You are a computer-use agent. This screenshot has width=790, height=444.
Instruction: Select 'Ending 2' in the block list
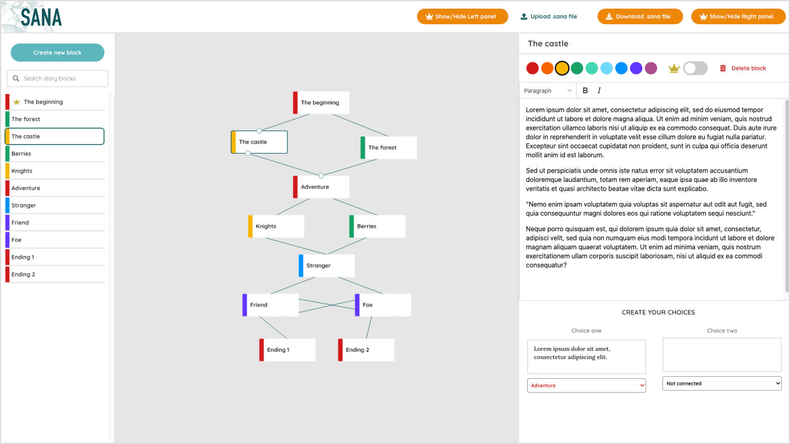tap(55, 274)
